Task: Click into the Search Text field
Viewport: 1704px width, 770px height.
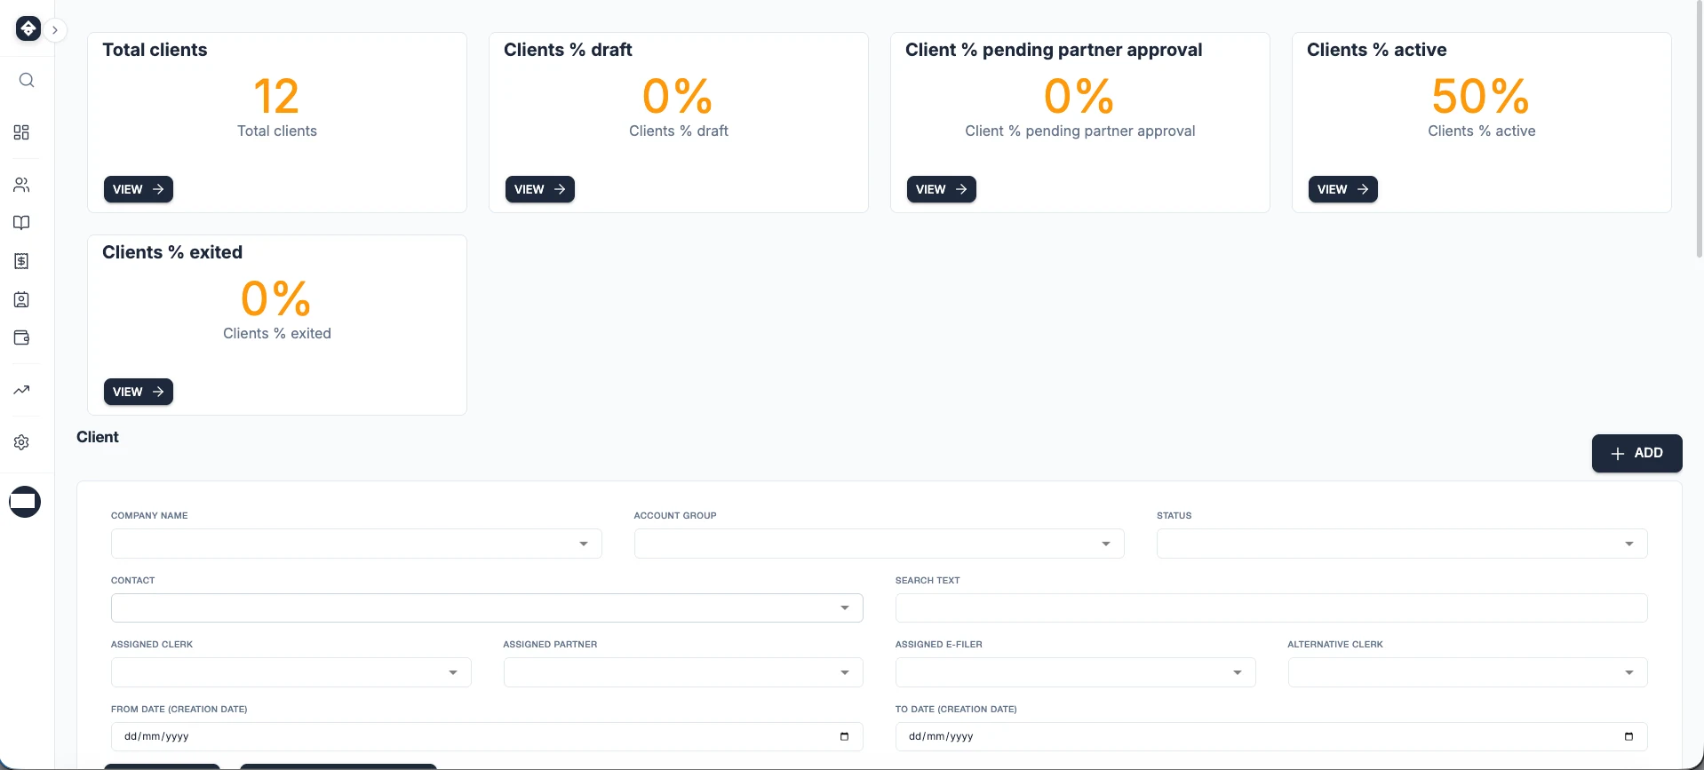Action: coord(1270,608)
